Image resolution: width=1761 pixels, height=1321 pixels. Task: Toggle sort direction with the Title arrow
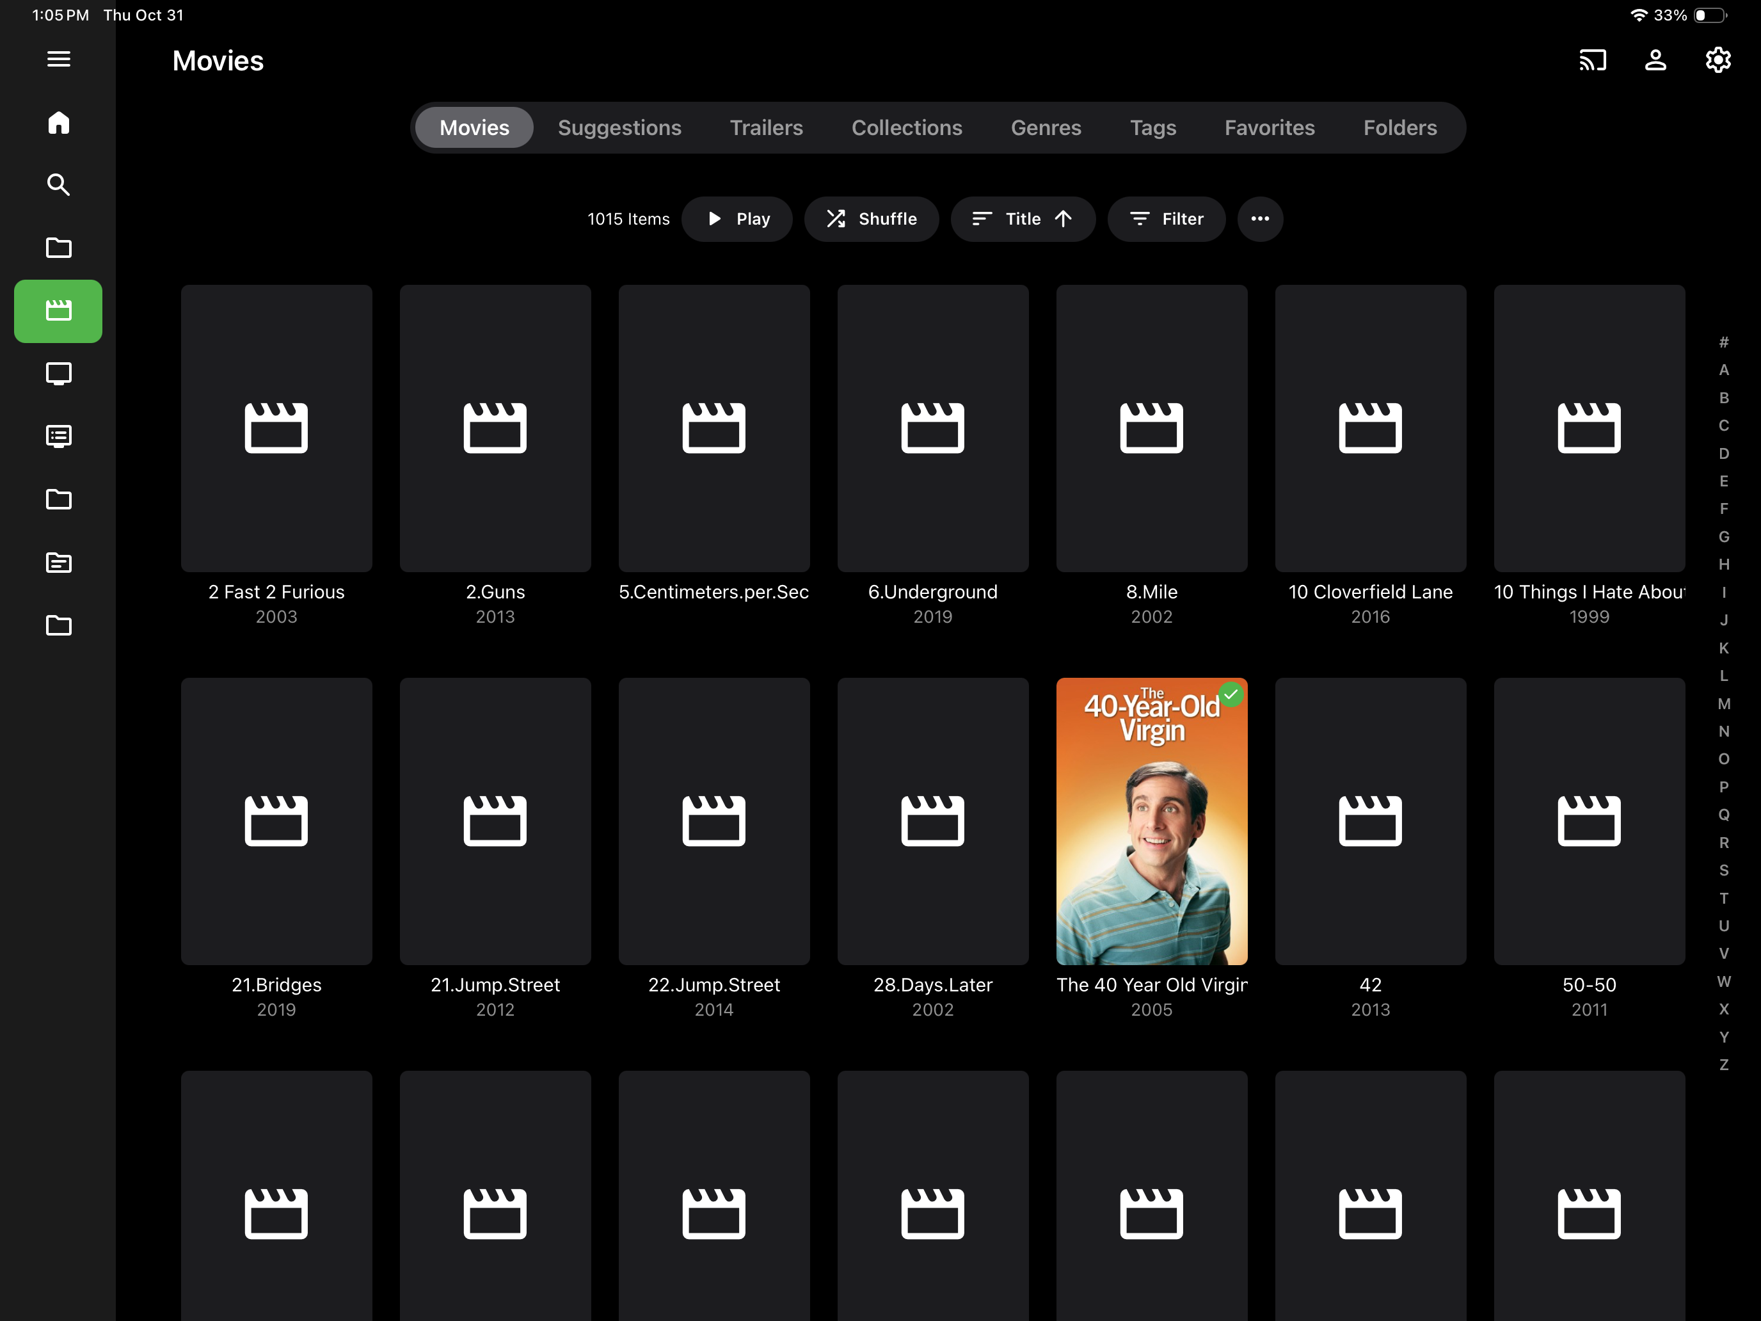coord(1064,219)
